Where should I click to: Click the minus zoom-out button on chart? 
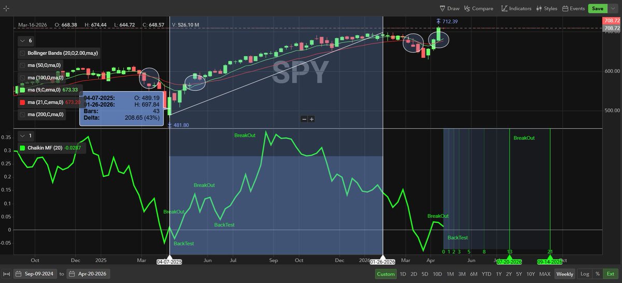(x=304, y=119)
